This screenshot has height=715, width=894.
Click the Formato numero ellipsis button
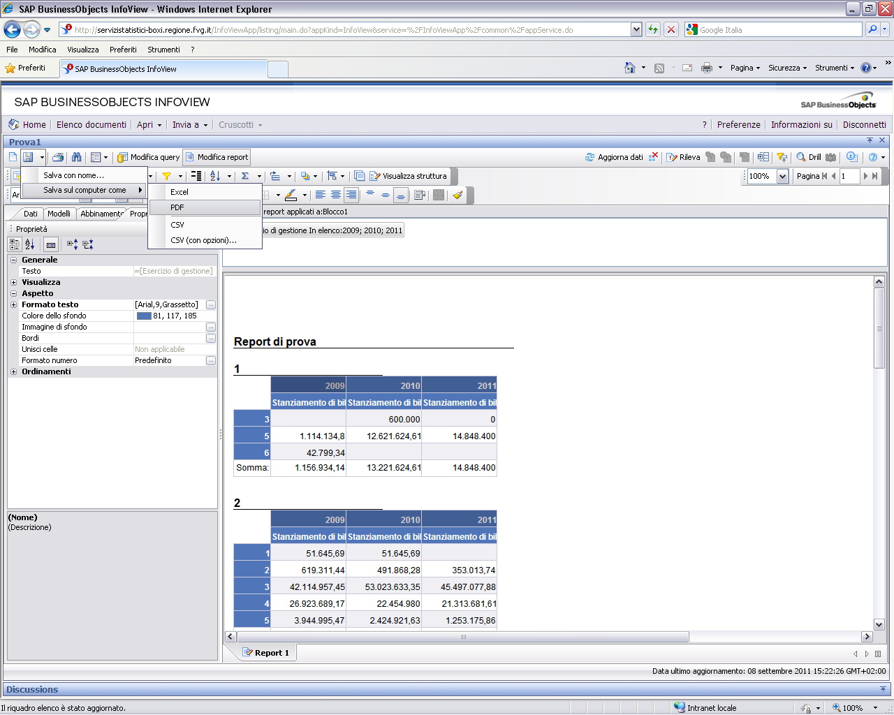pos(211,360)
